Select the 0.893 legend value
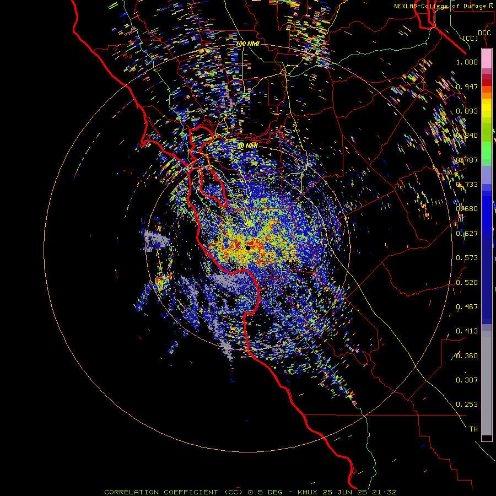Screen dimensions: 496x496 (x=467, y=111)
